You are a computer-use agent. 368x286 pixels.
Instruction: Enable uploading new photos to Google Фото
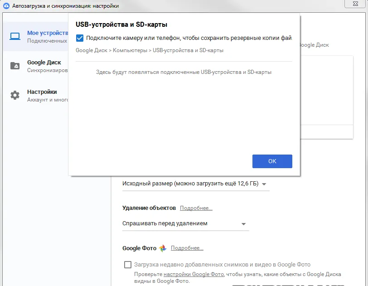[128, 265]
